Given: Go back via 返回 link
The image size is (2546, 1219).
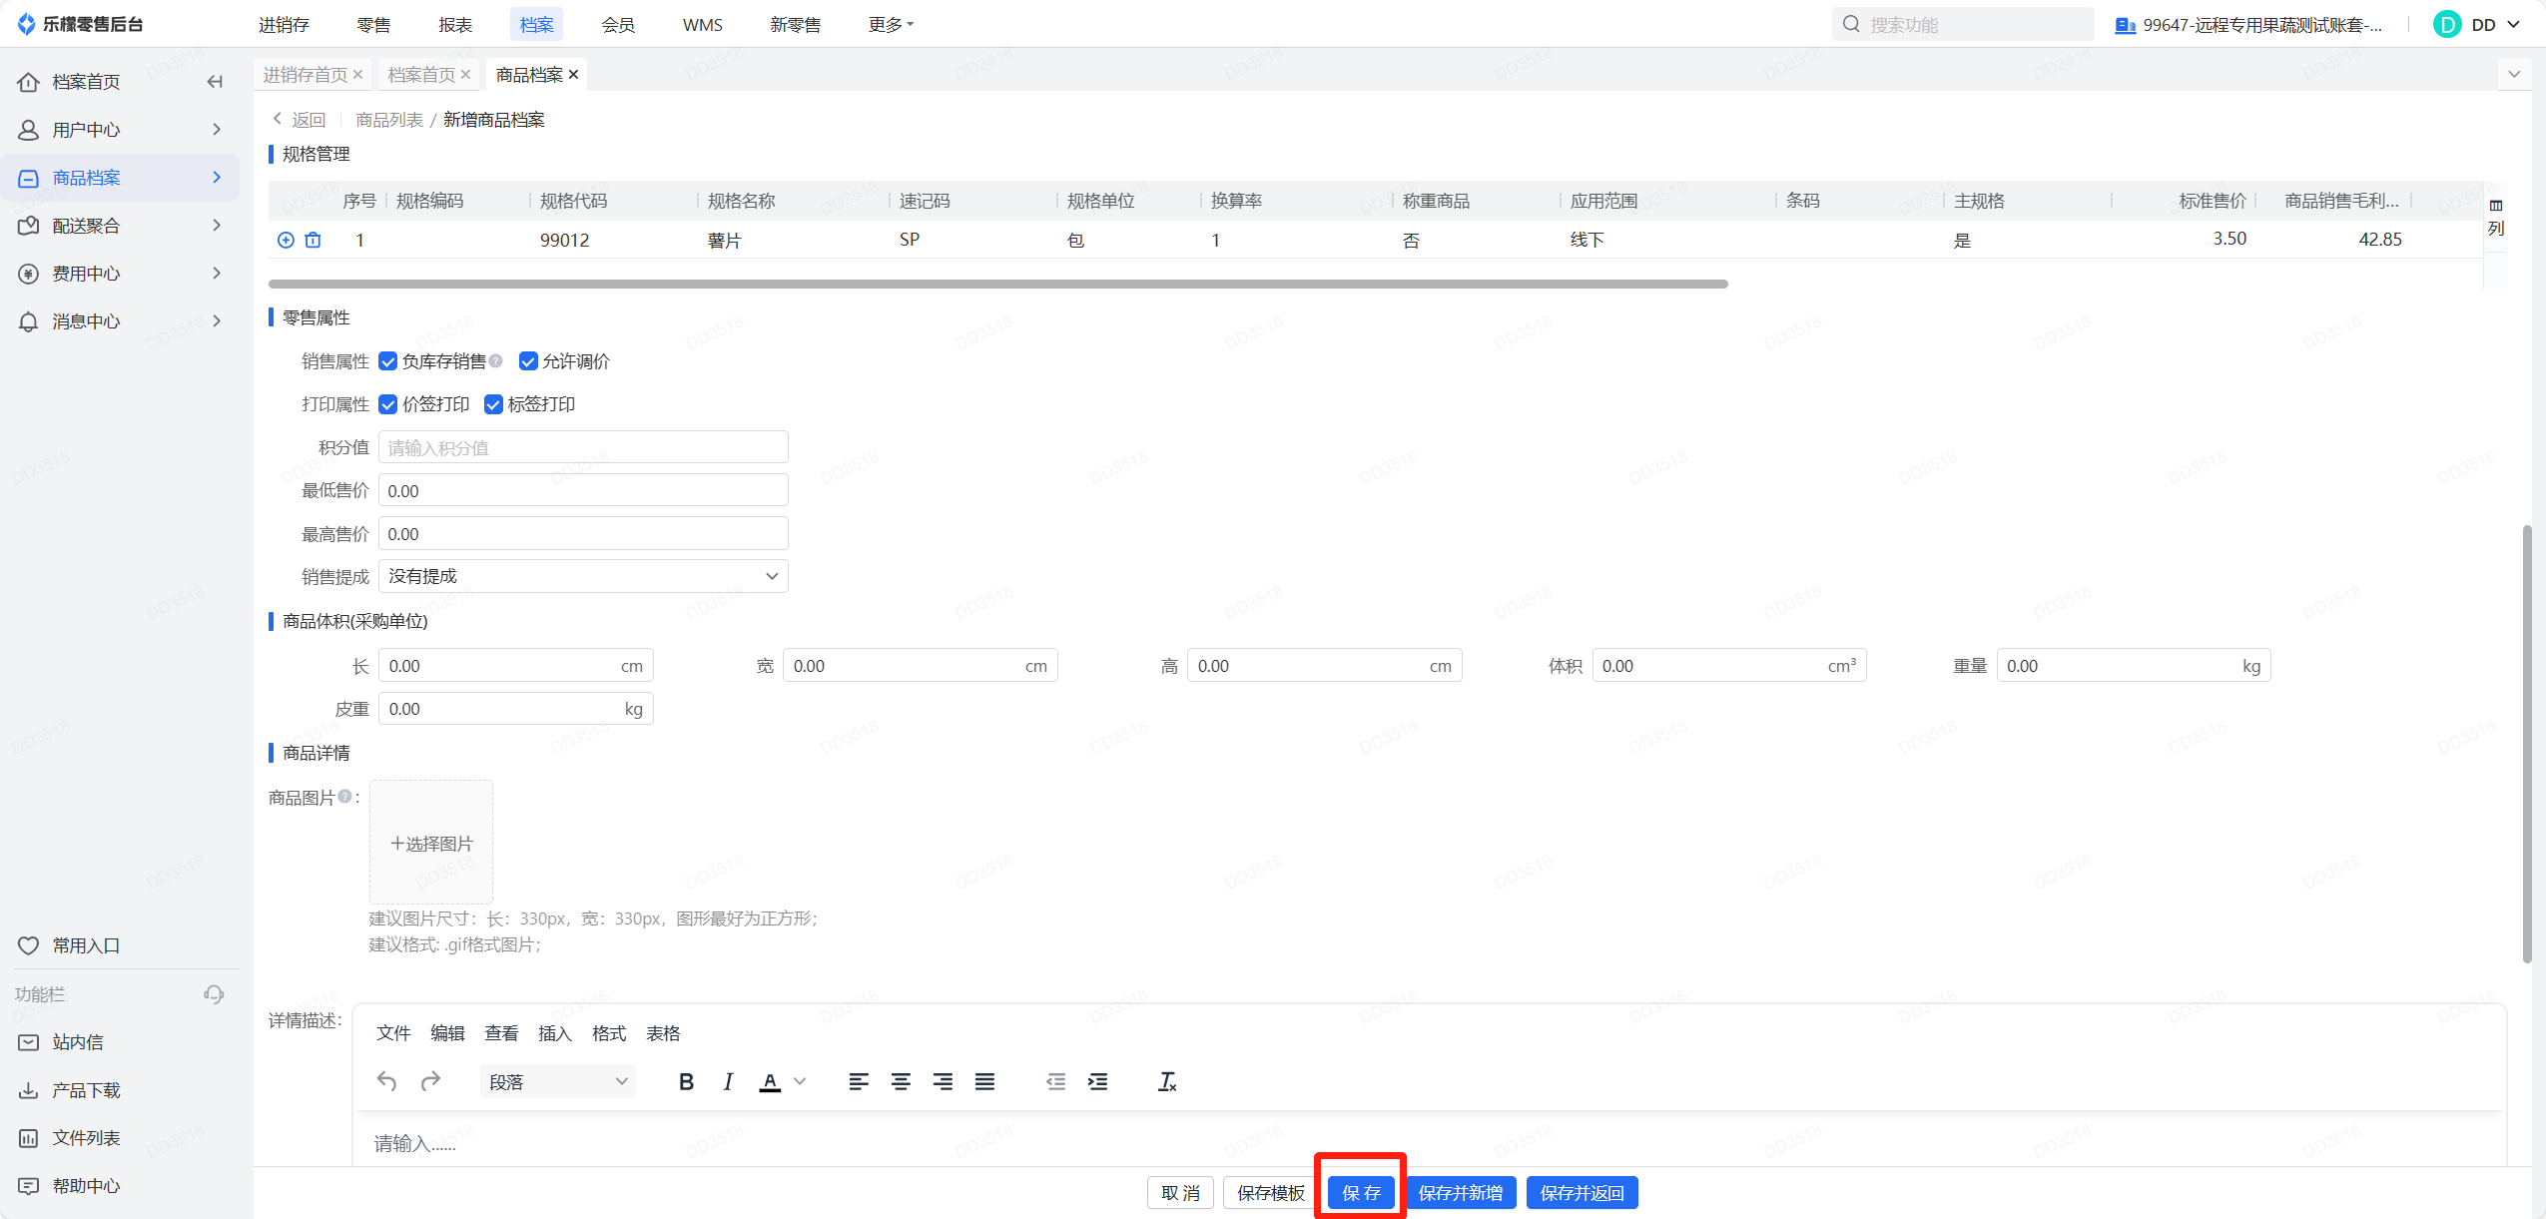Looking at the screenshot, I should (300, 120).
